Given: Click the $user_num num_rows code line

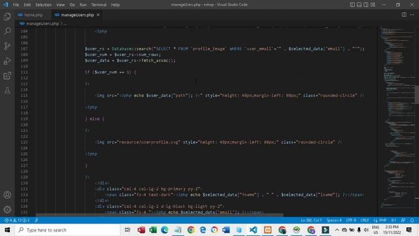Looking at the screenshot, I should click(x=122, y=54).
